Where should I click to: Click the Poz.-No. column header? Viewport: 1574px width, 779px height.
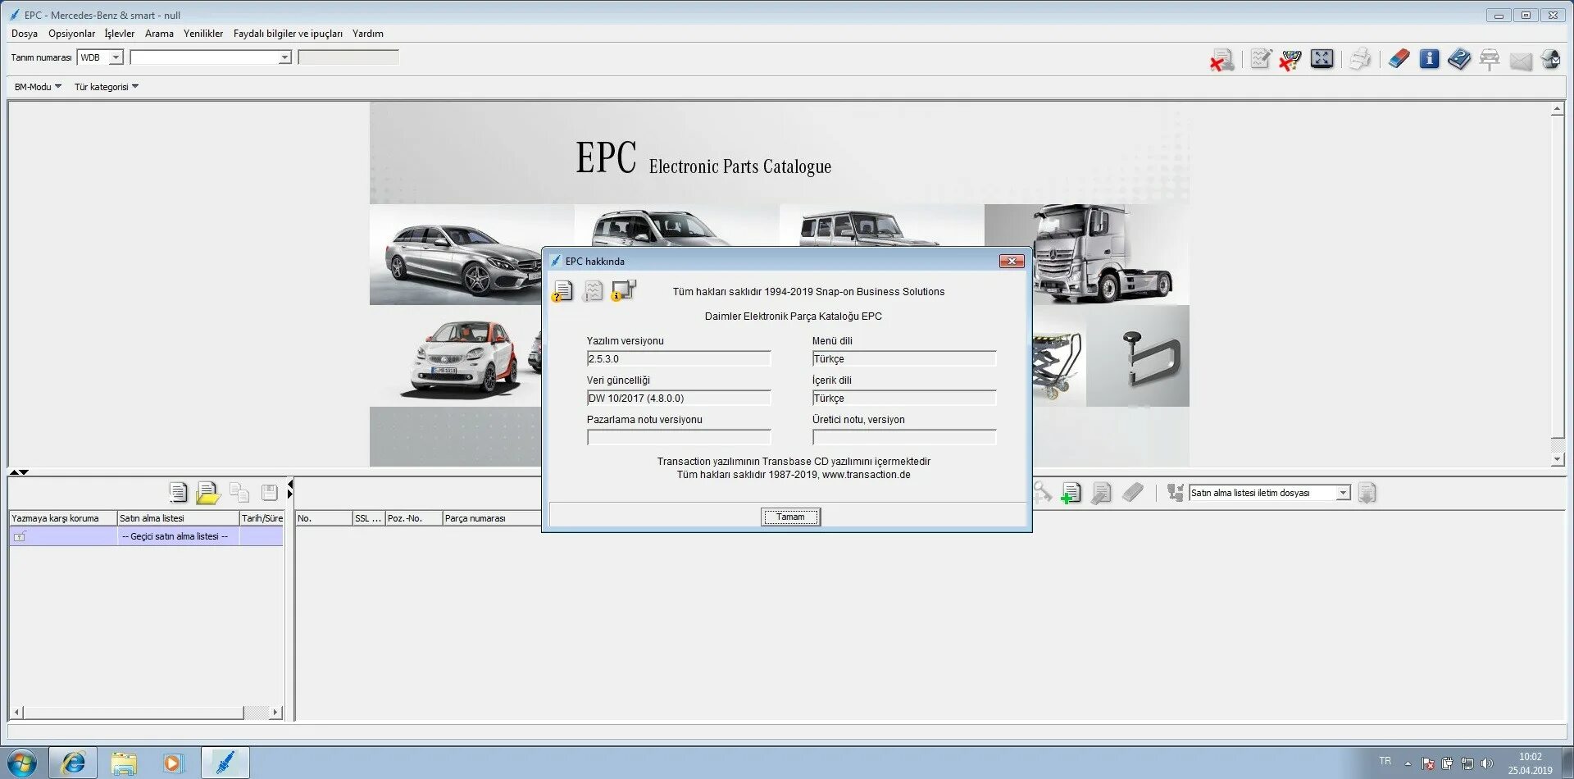[413, 518]
